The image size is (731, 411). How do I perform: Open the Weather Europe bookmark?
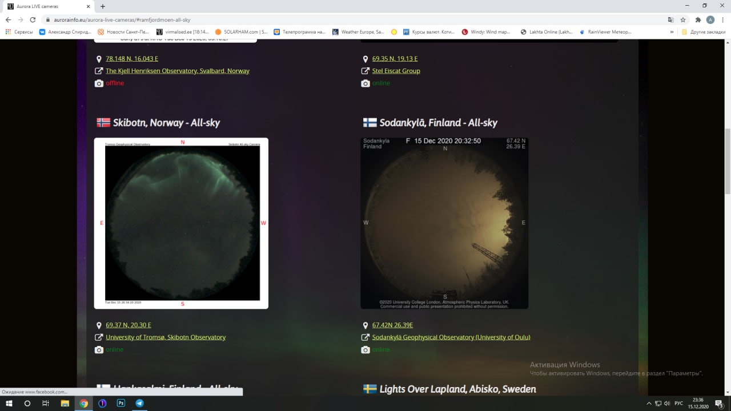tap(359, 32)
